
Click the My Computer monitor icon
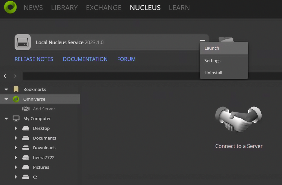pos(16,118)
